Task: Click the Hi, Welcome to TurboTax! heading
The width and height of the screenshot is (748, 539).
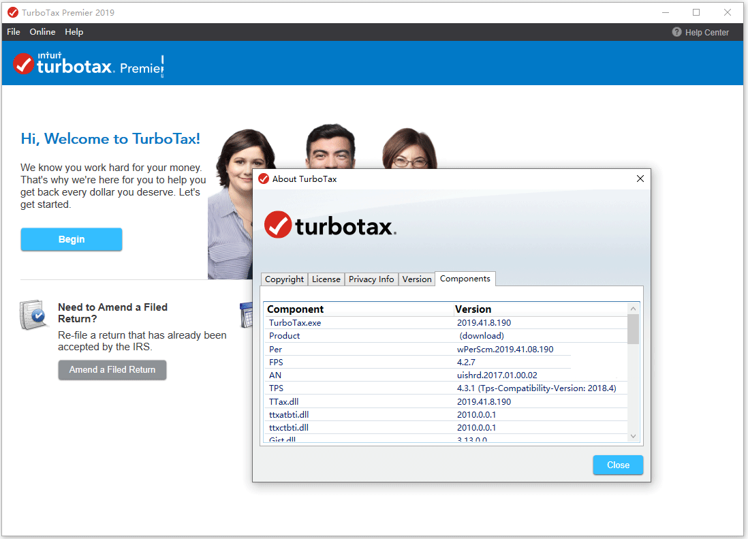Action: point(110,139)
